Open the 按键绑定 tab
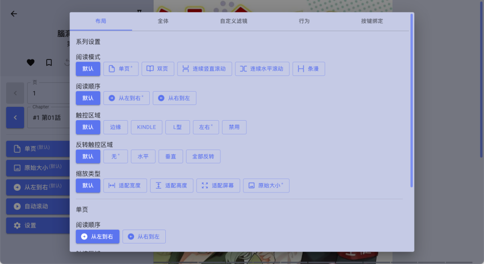The image size is (484, 264). click(x=372, y=21)
